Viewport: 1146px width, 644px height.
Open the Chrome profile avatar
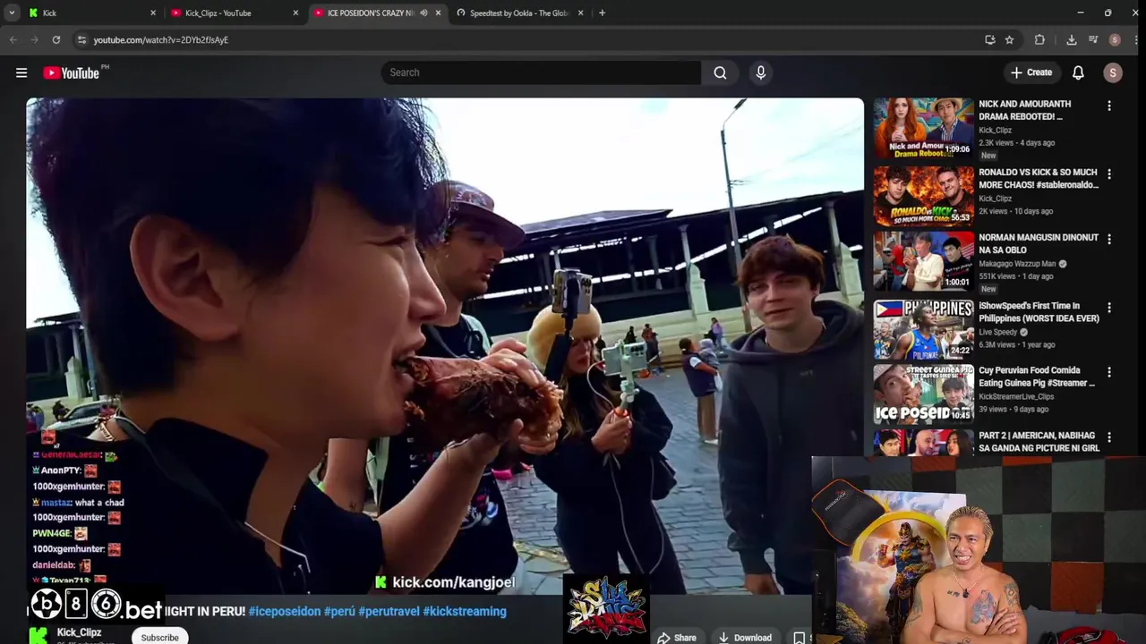[1115, 39]
